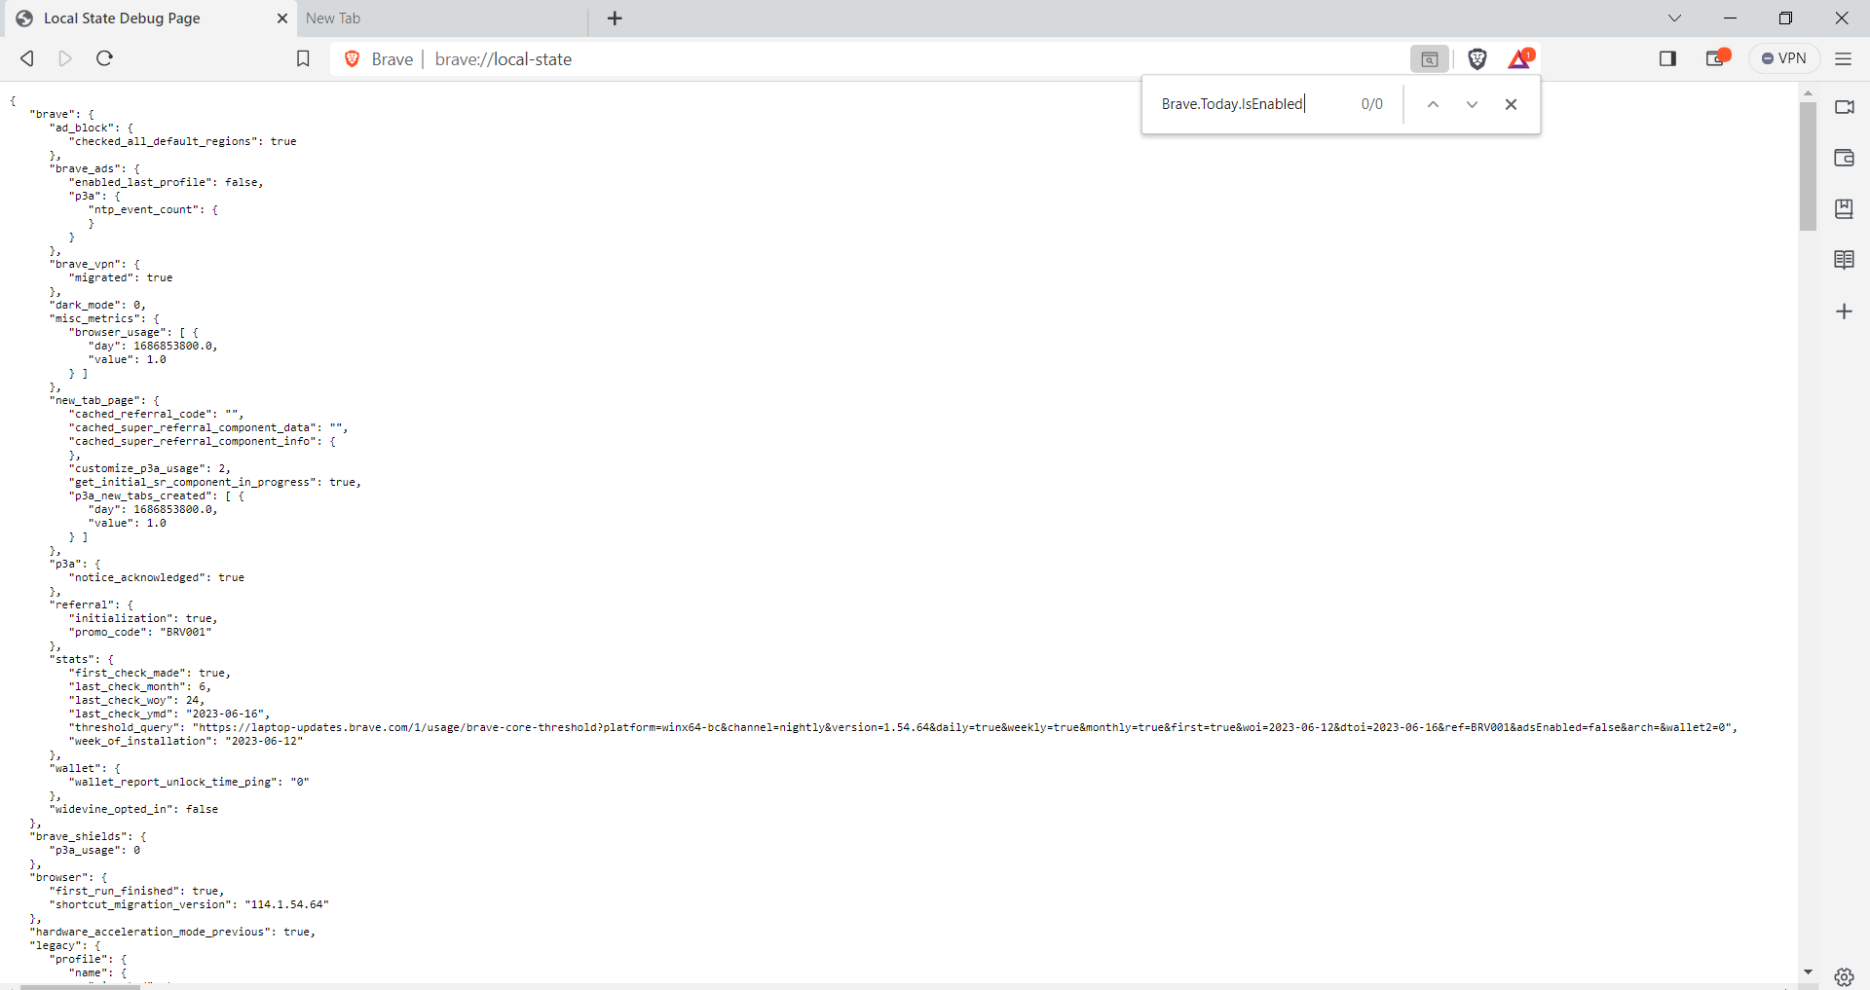Open the tab search dropdown
This screenshot has width=1870, height=990.
1675,18
